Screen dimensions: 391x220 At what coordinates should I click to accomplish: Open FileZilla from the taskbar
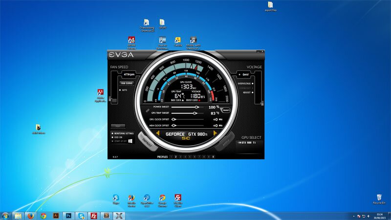pyautogui.click(x=94, y=216)
